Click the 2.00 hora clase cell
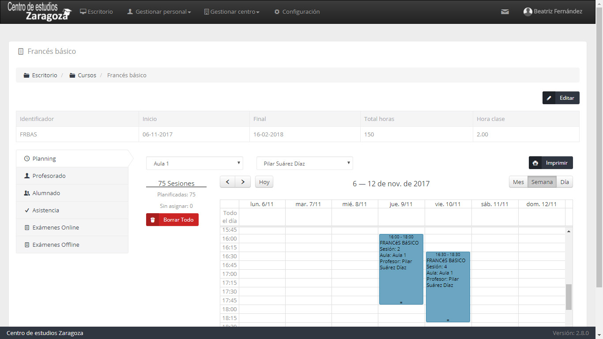The height and width of the screenshot is (339, 603). [x=526, y=134]
